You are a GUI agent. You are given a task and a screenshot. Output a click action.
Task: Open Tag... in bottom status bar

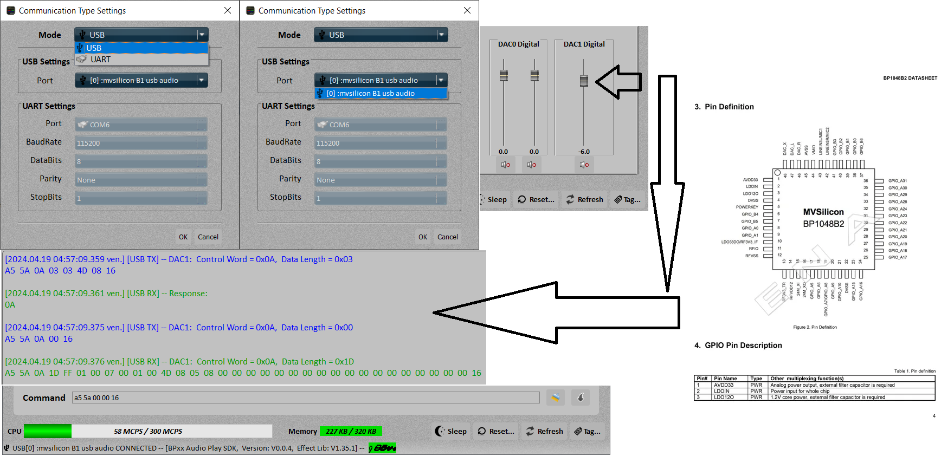588,431
